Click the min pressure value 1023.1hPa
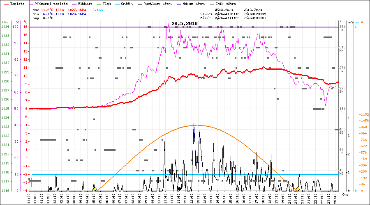The height and width of the screenshot is (205, 370). pyautogui.click(x=77, y=14)
